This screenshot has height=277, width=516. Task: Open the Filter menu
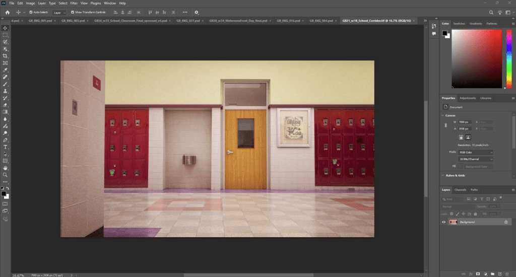tap(74, 4)
